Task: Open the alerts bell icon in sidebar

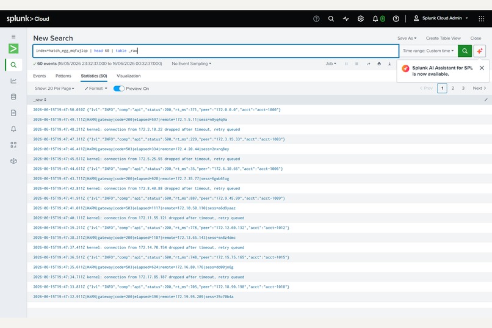Action: pos(13,129)
